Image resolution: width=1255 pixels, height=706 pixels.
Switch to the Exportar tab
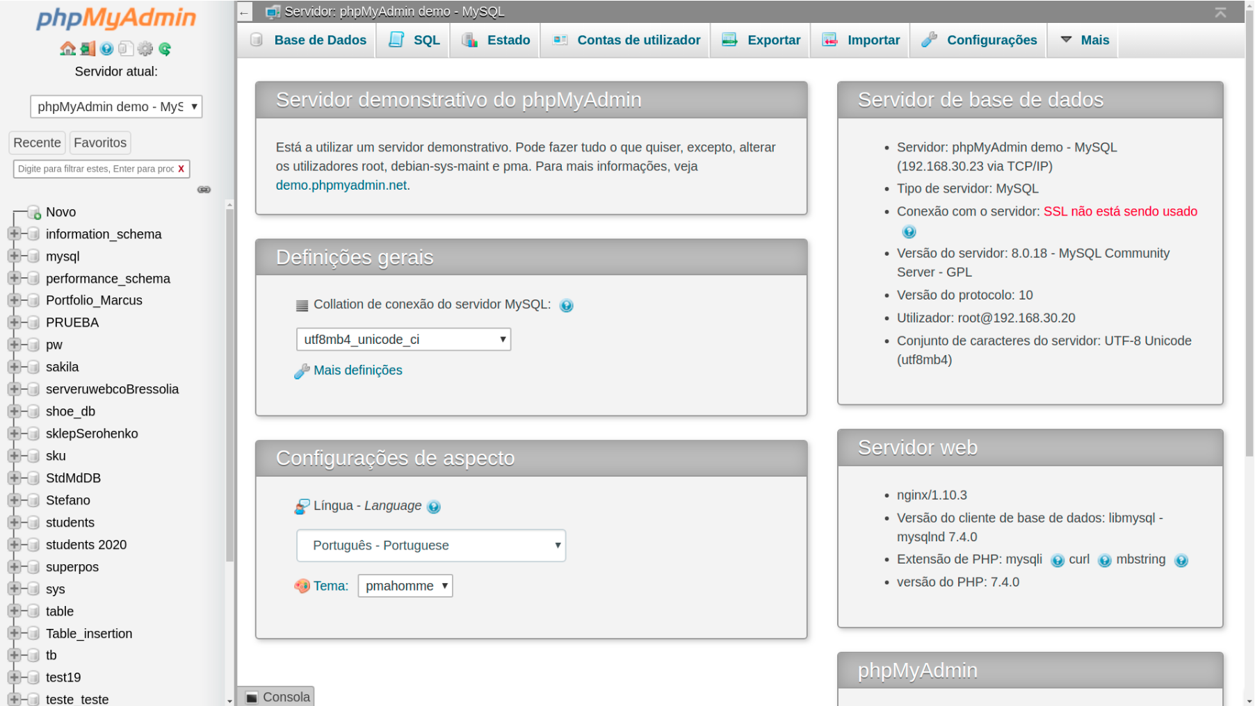pyautogui.click(x=761, y=40)
